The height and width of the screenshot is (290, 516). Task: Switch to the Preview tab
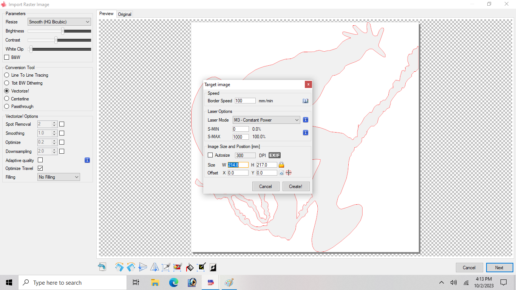[x=107, y=14]
